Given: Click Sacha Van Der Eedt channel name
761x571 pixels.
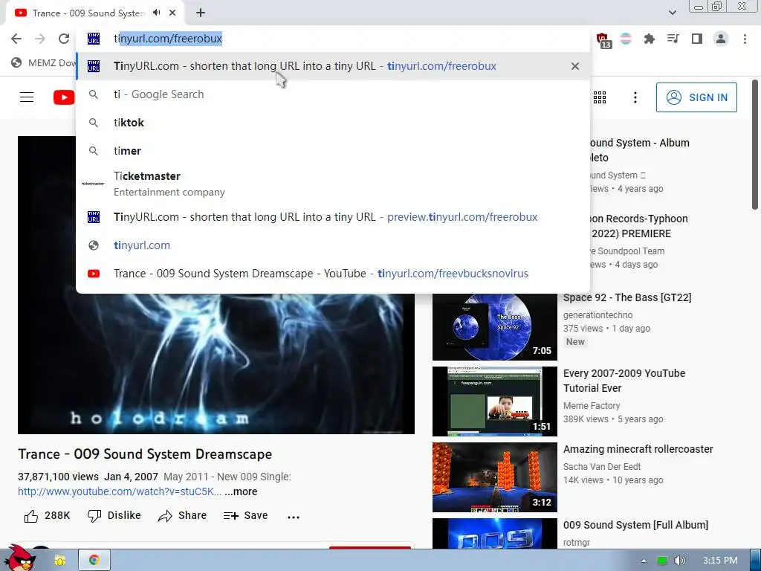Looking at the screenshot, I should click(602, 467).
